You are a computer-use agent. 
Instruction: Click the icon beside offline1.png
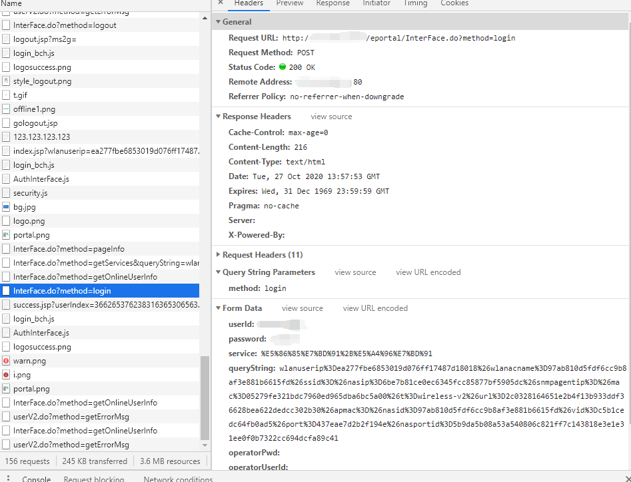coord(5,109)
